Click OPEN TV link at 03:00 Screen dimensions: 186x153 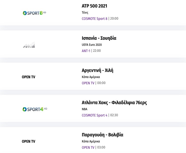88,147
